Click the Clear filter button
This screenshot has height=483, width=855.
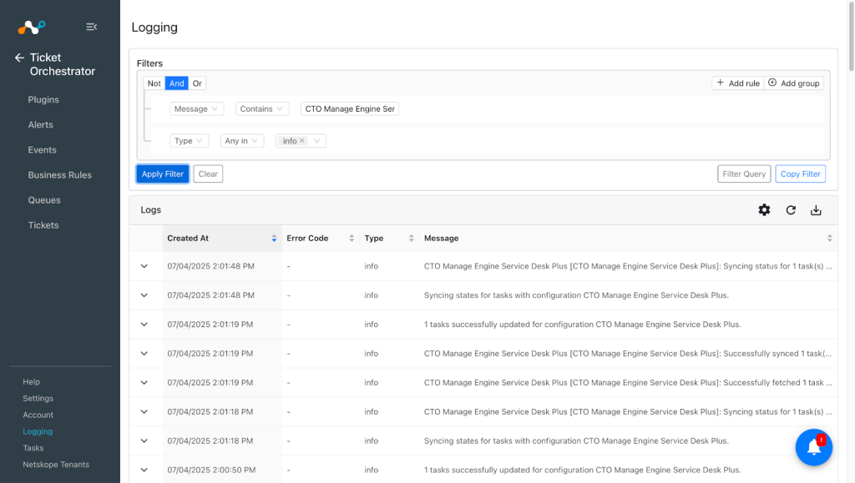pos(208,174)
